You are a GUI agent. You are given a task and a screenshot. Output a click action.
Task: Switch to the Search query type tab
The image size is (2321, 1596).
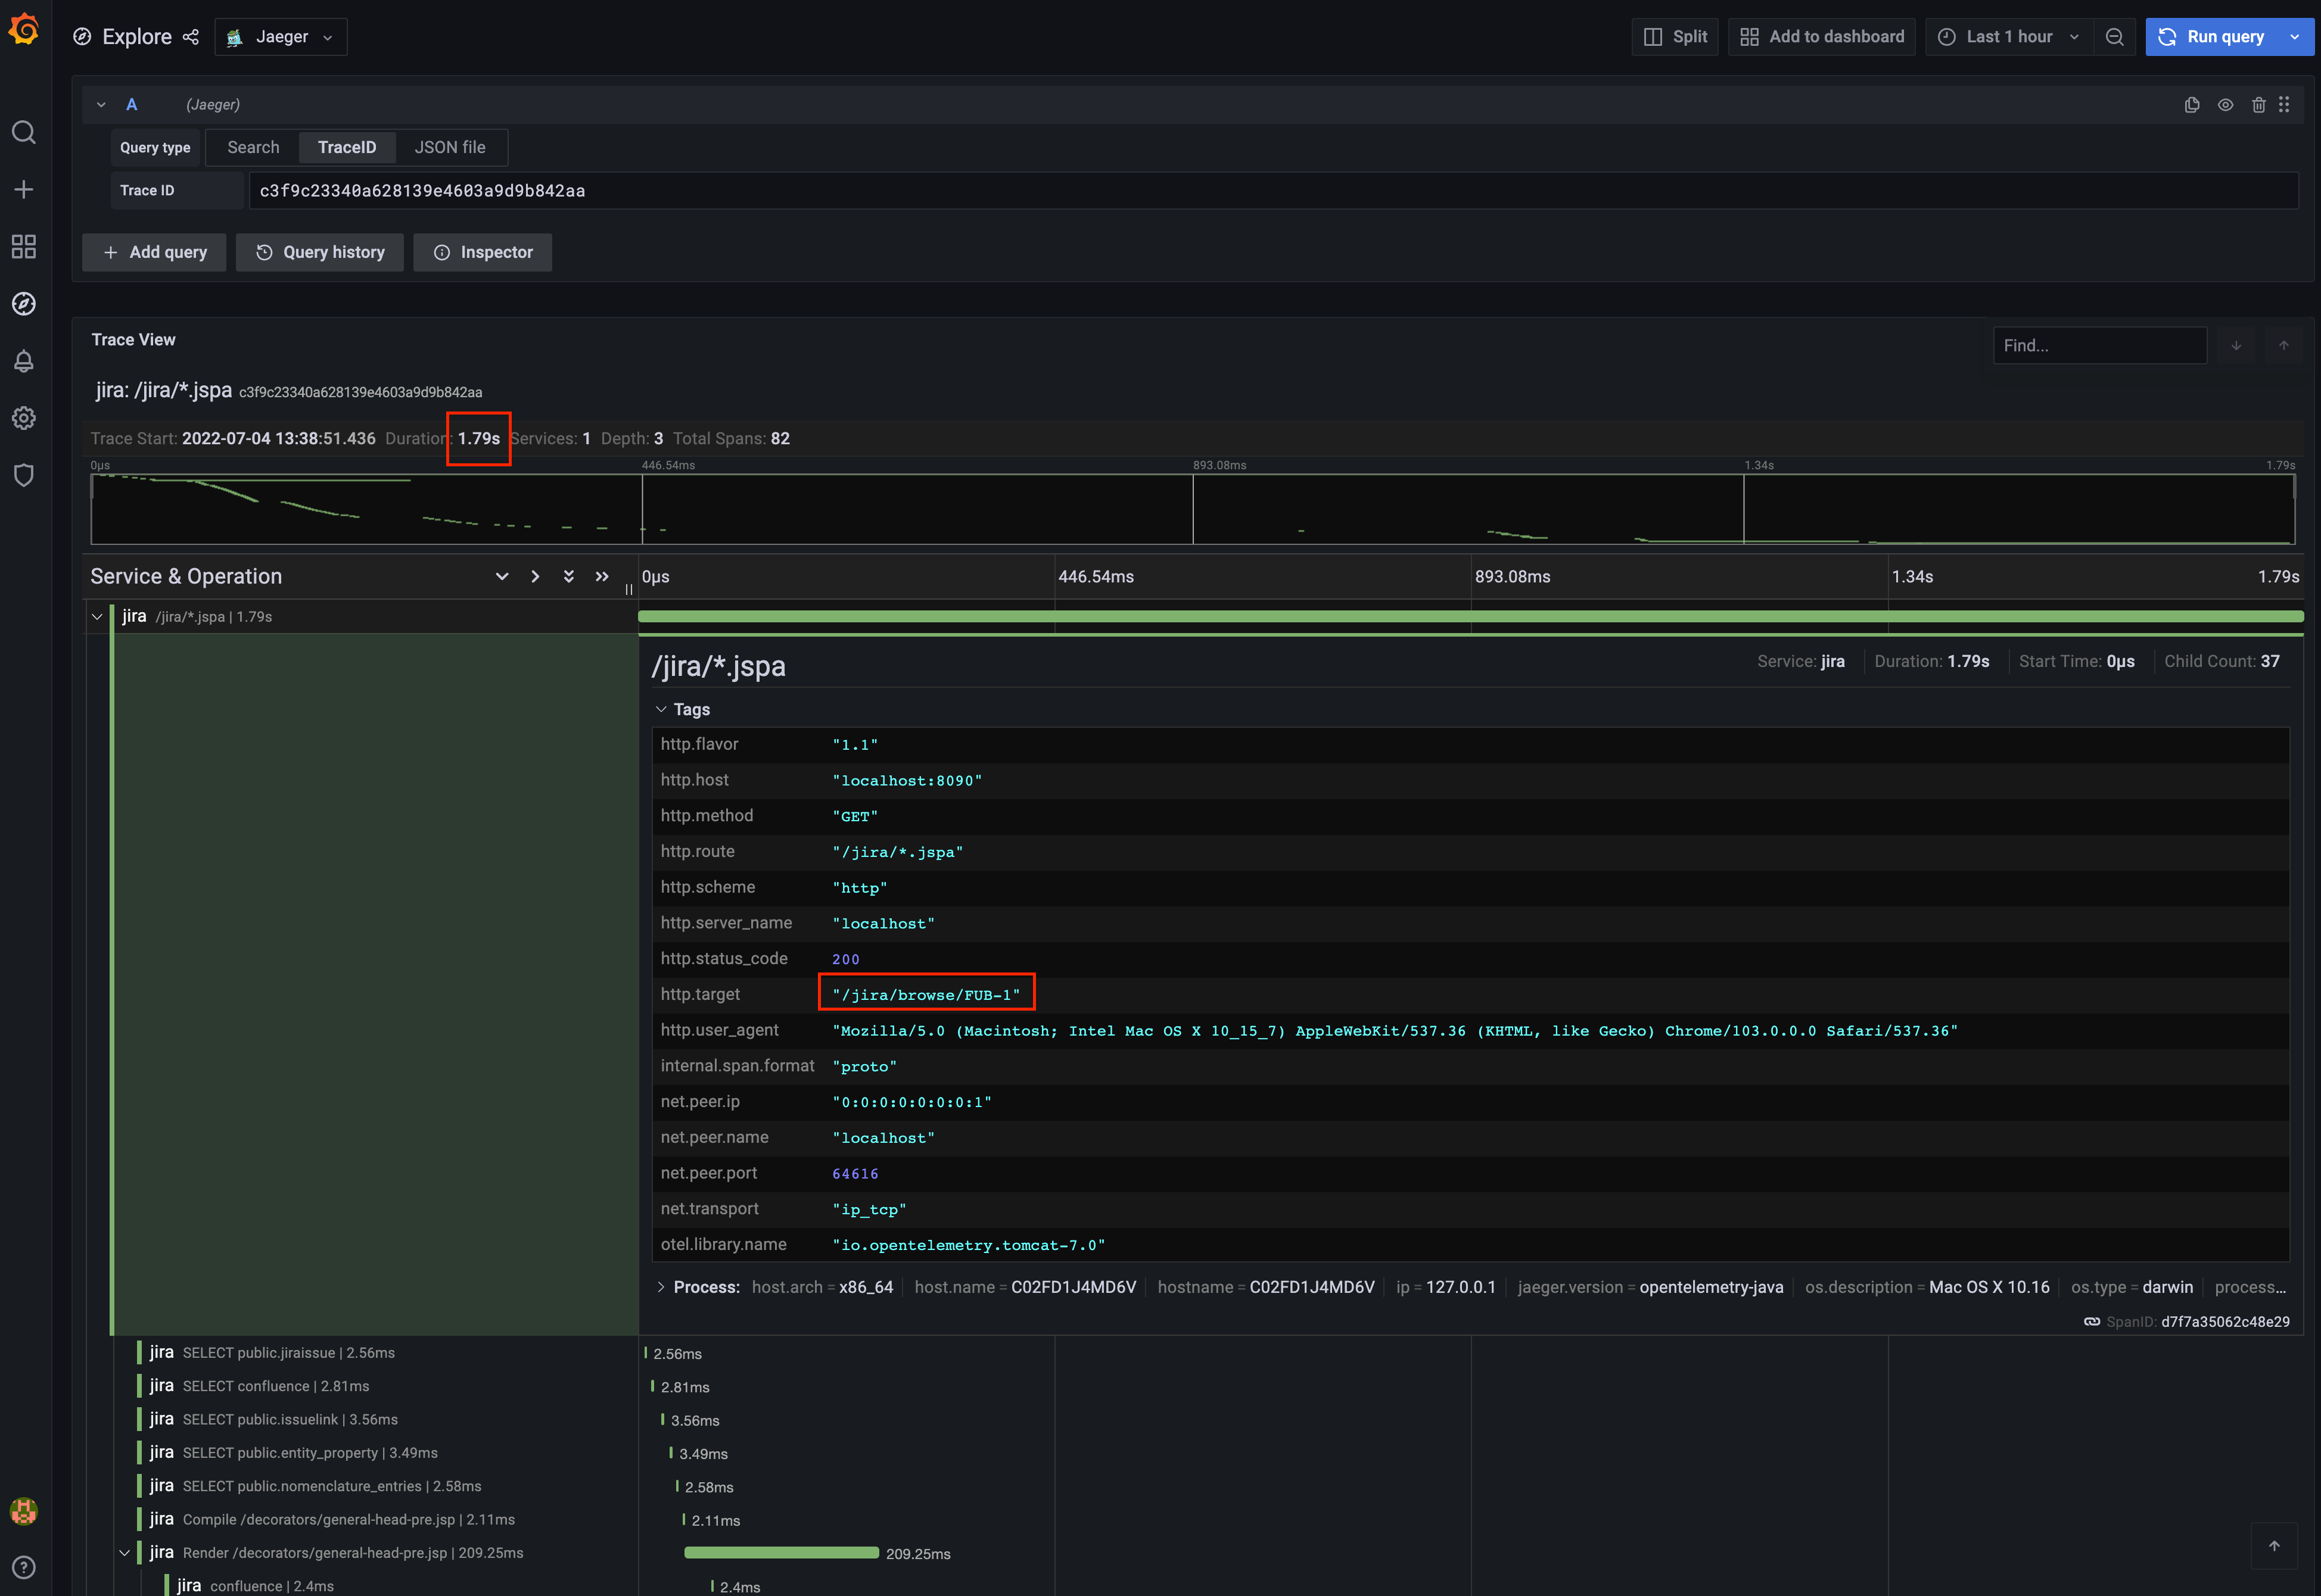tap(253, 147)
